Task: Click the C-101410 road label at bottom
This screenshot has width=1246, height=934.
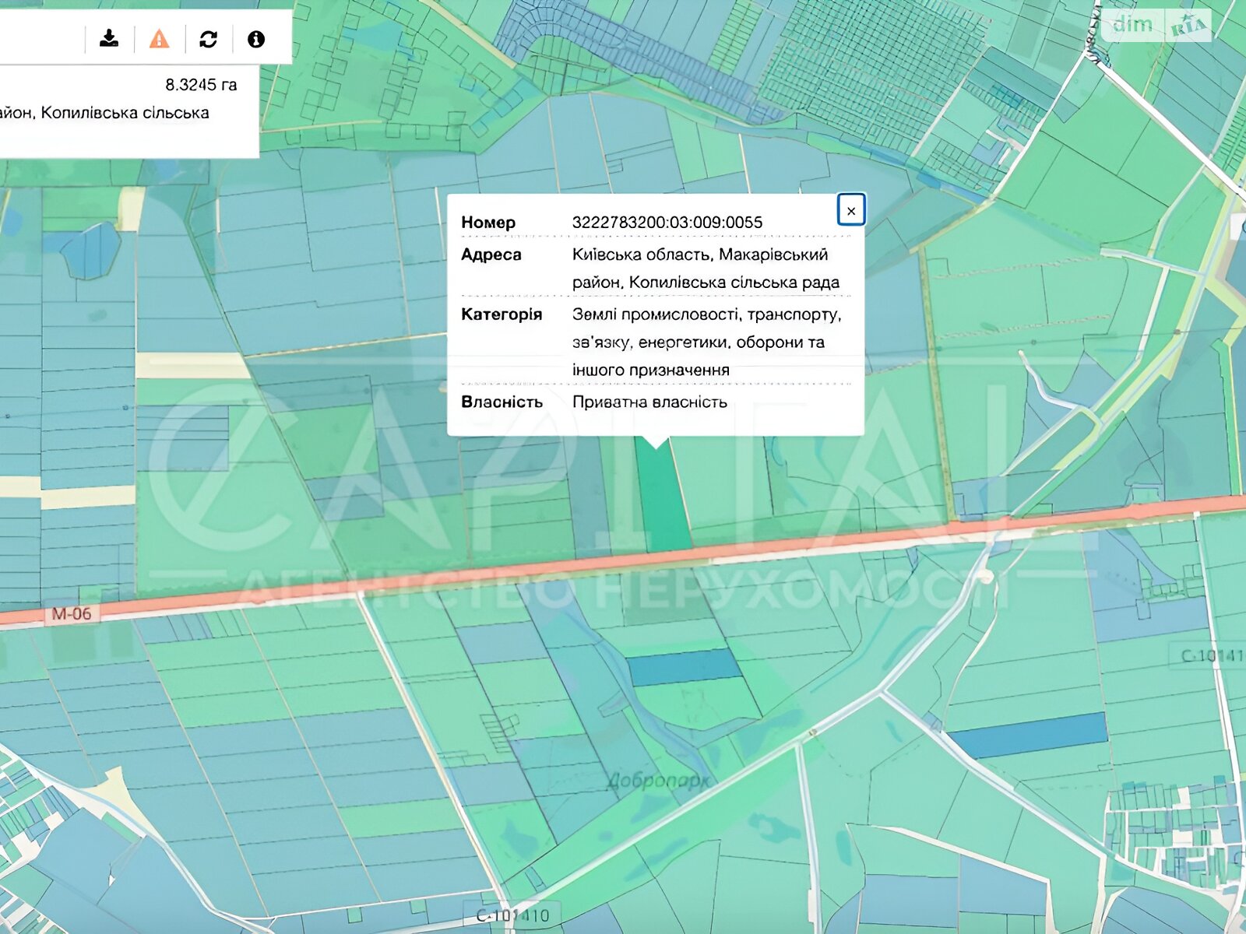Action: coord(512,916)
